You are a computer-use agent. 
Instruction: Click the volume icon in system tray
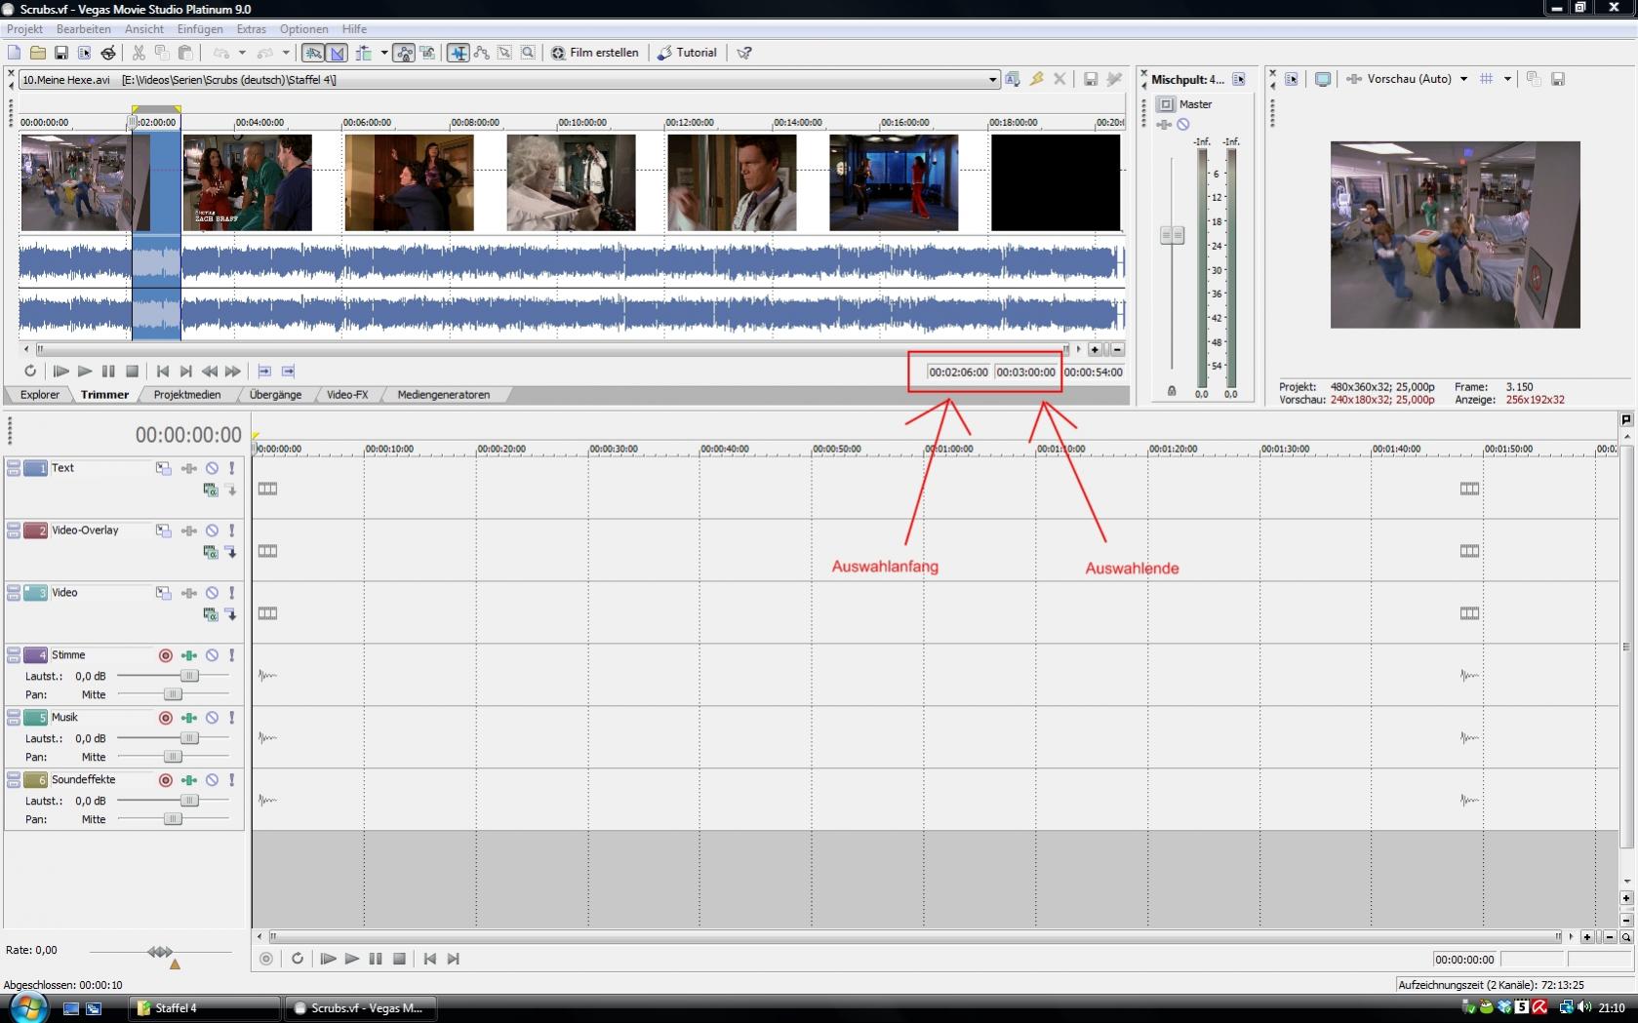tap(1584, 1007)
